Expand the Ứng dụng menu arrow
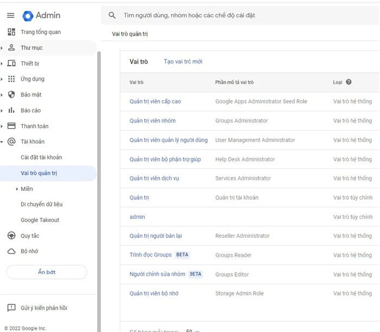Viewport: 380px width, 332px height. click(x=2, y=79)
